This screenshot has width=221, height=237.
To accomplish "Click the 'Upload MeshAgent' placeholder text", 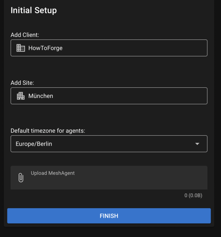I will coord(53,173).
